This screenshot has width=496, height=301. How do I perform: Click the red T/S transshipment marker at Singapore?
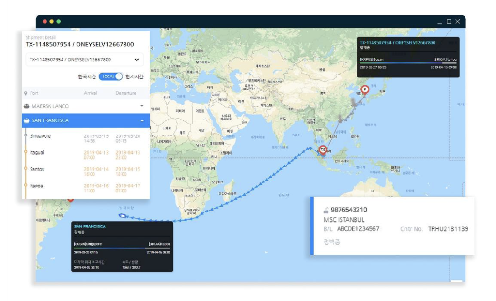pyautogui.click(x=323, y=150)
